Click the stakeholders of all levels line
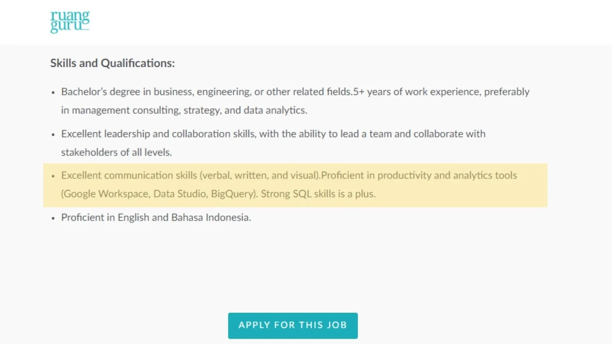Screen dimensions: 612x344 pos(116,152)
